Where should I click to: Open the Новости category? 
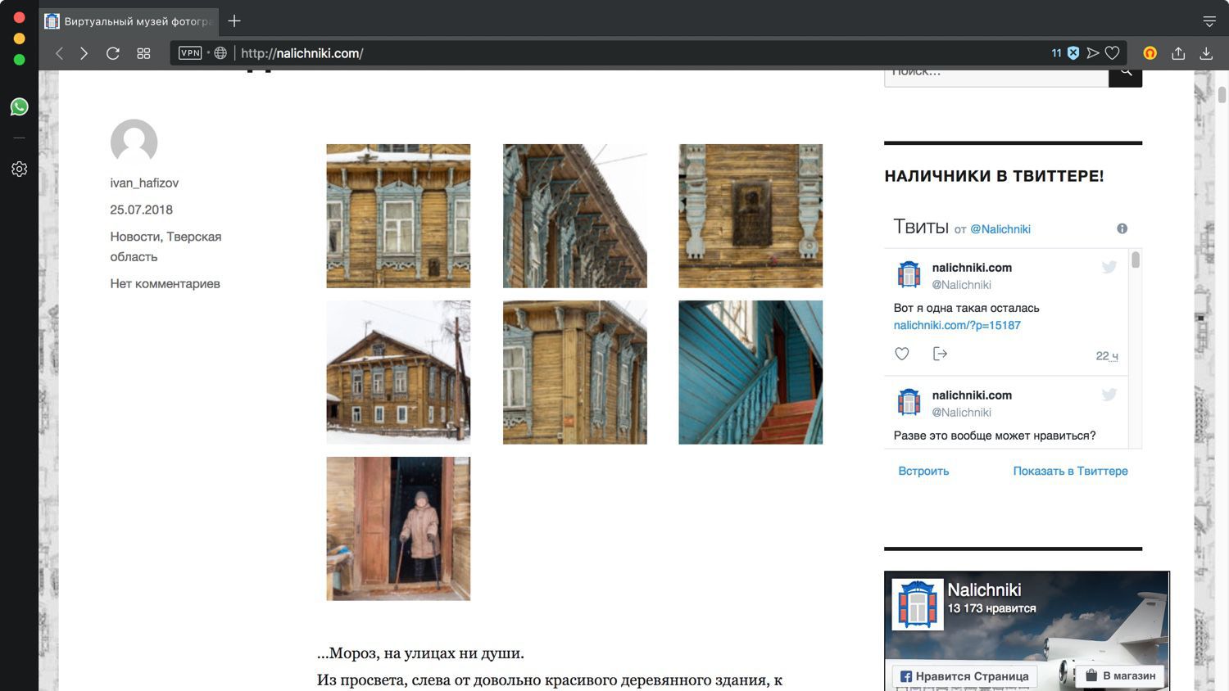coord(135,237)
